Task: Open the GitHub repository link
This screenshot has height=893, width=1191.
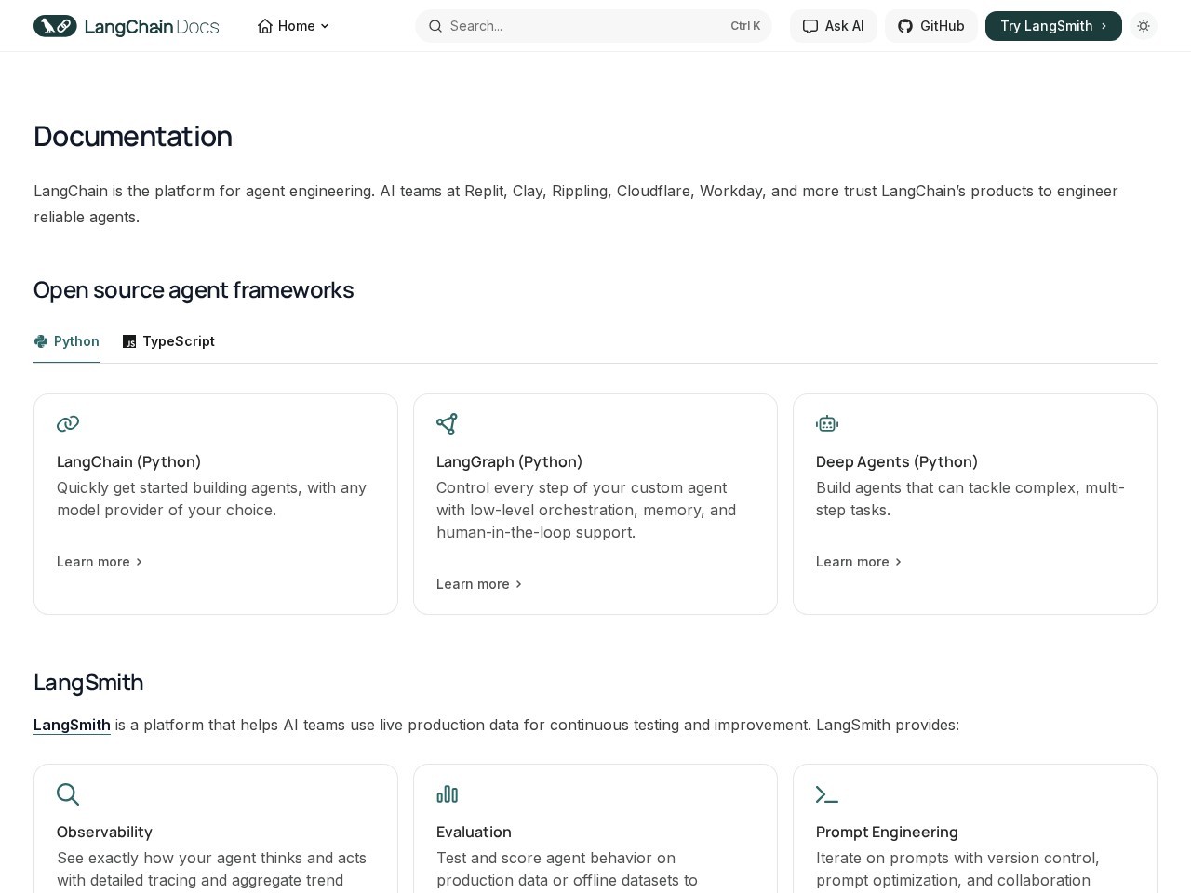Action: pos(930,26)
